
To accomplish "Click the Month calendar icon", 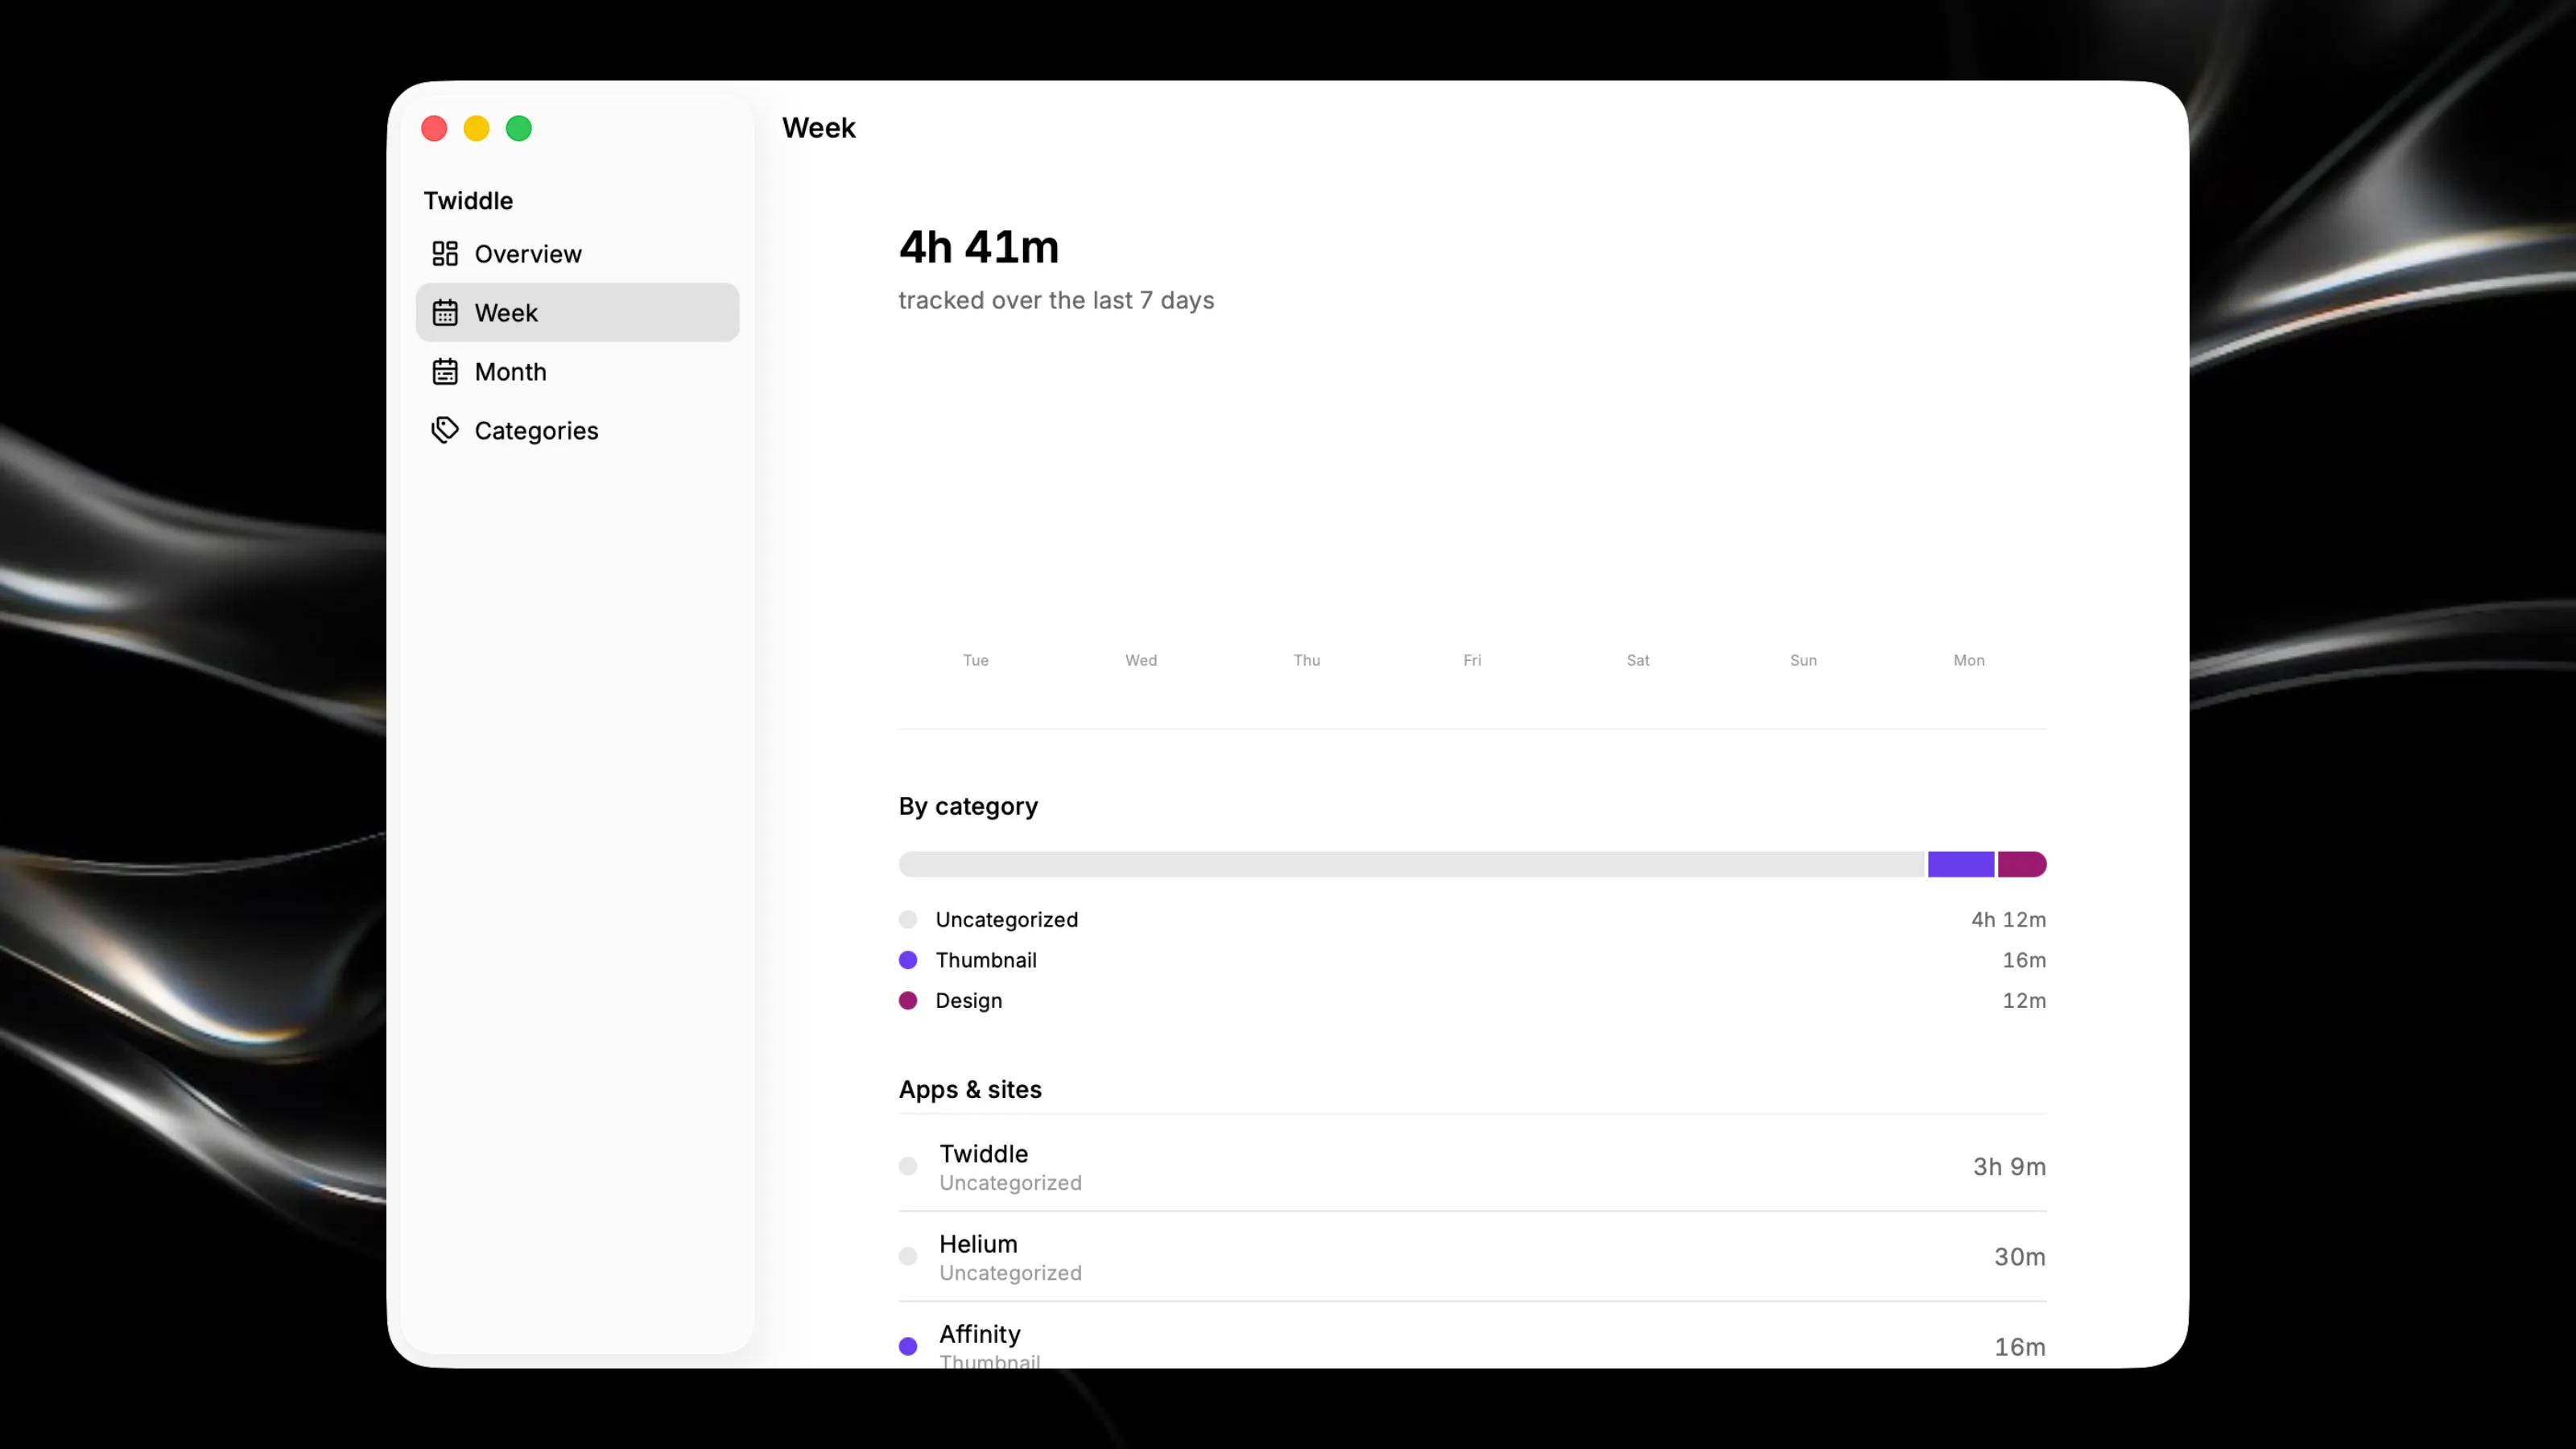I will coord(445,372).
